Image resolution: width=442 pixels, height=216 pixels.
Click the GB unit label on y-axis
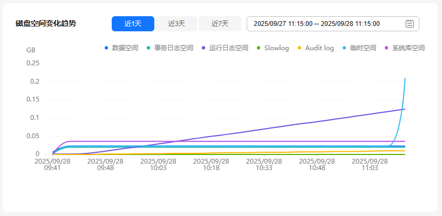click(x=31, y=50)
